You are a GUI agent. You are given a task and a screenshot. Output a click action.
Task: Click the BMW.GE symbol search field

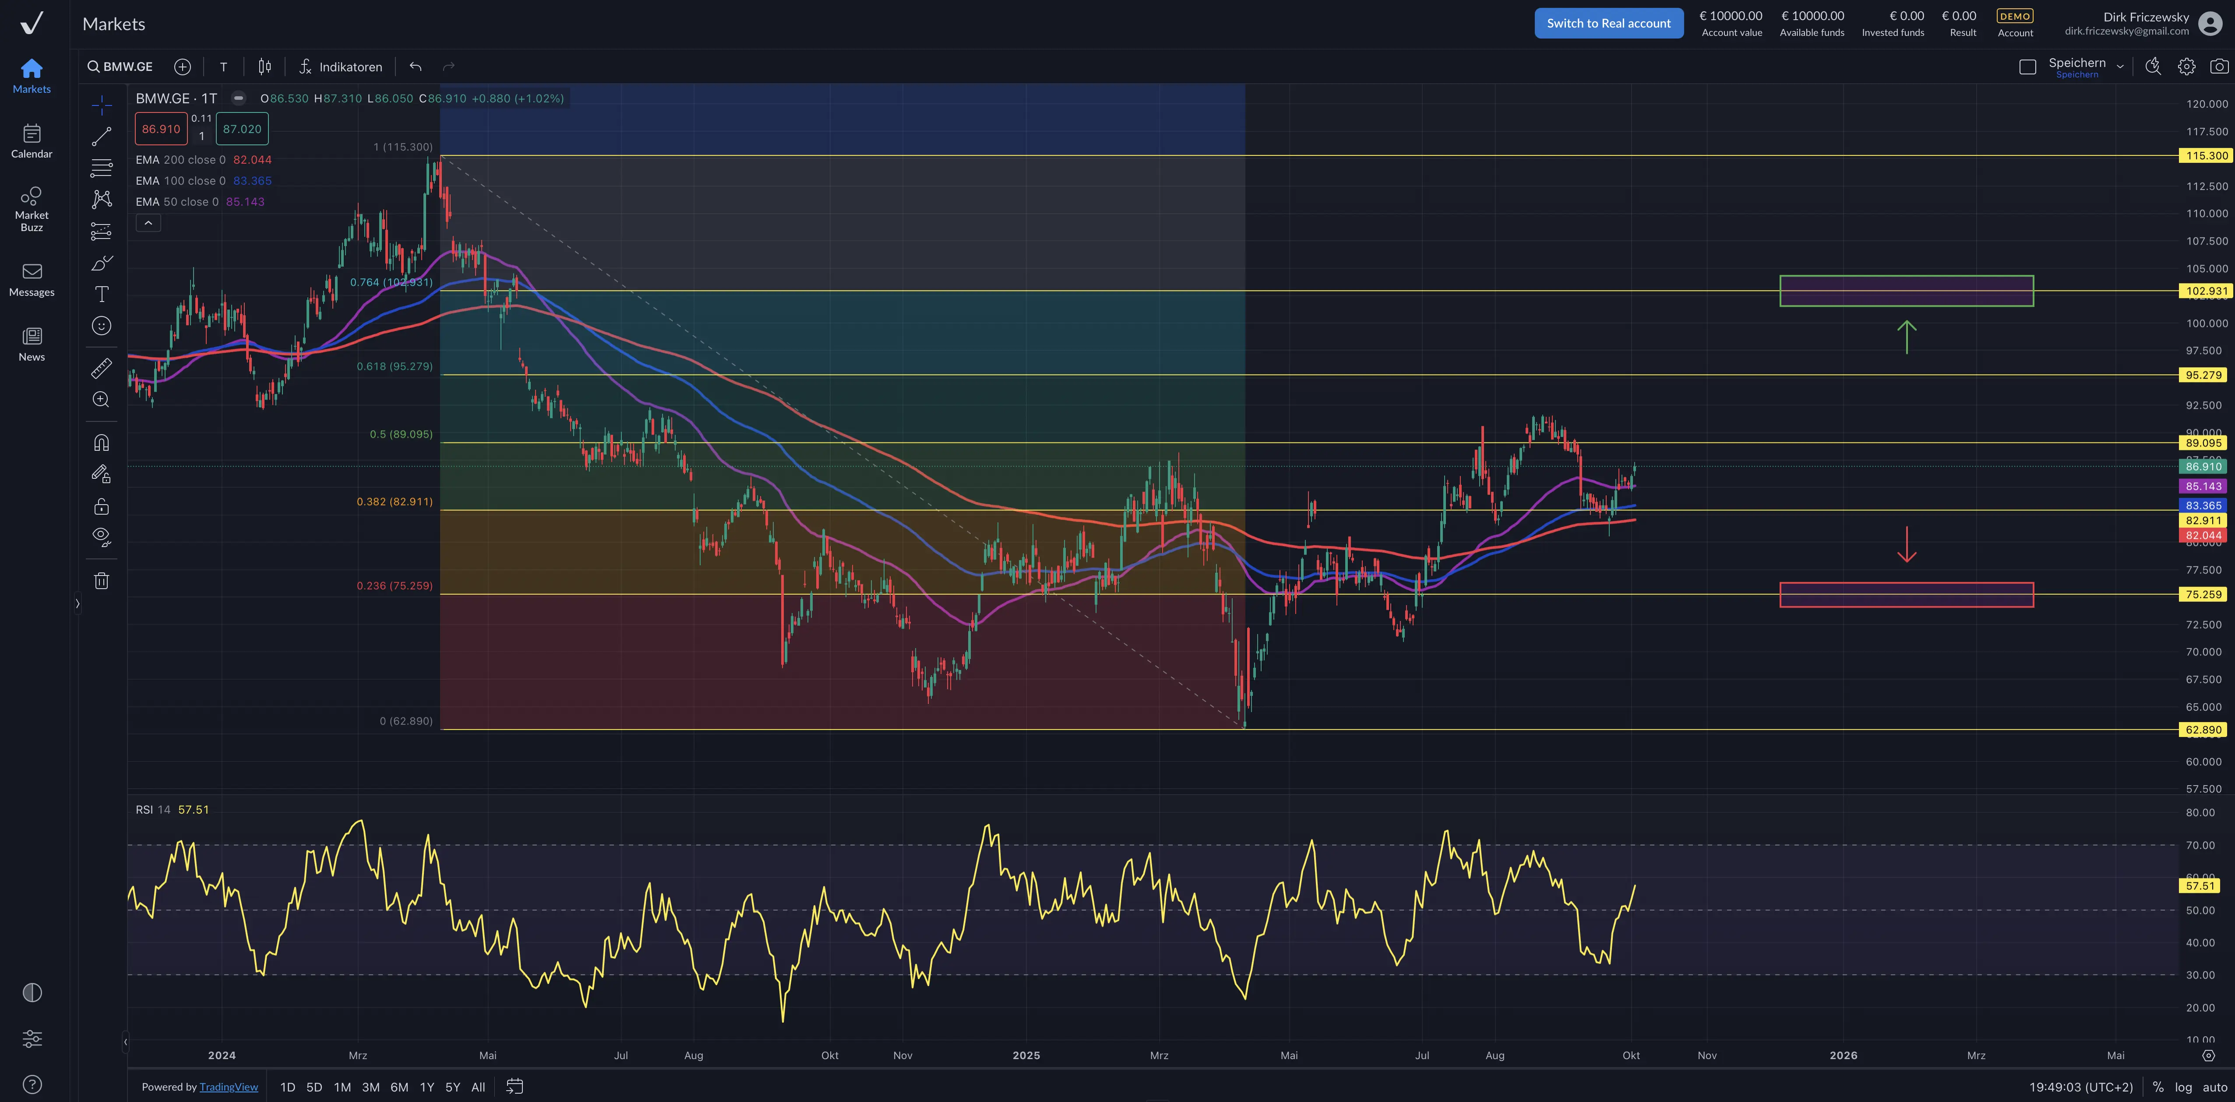(x=120, y=67)
